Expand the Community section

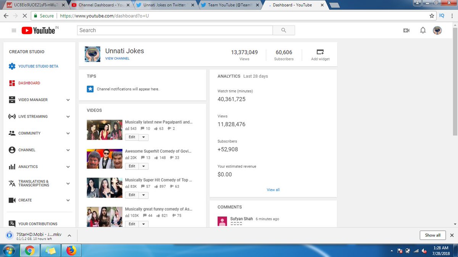point(68,134)
